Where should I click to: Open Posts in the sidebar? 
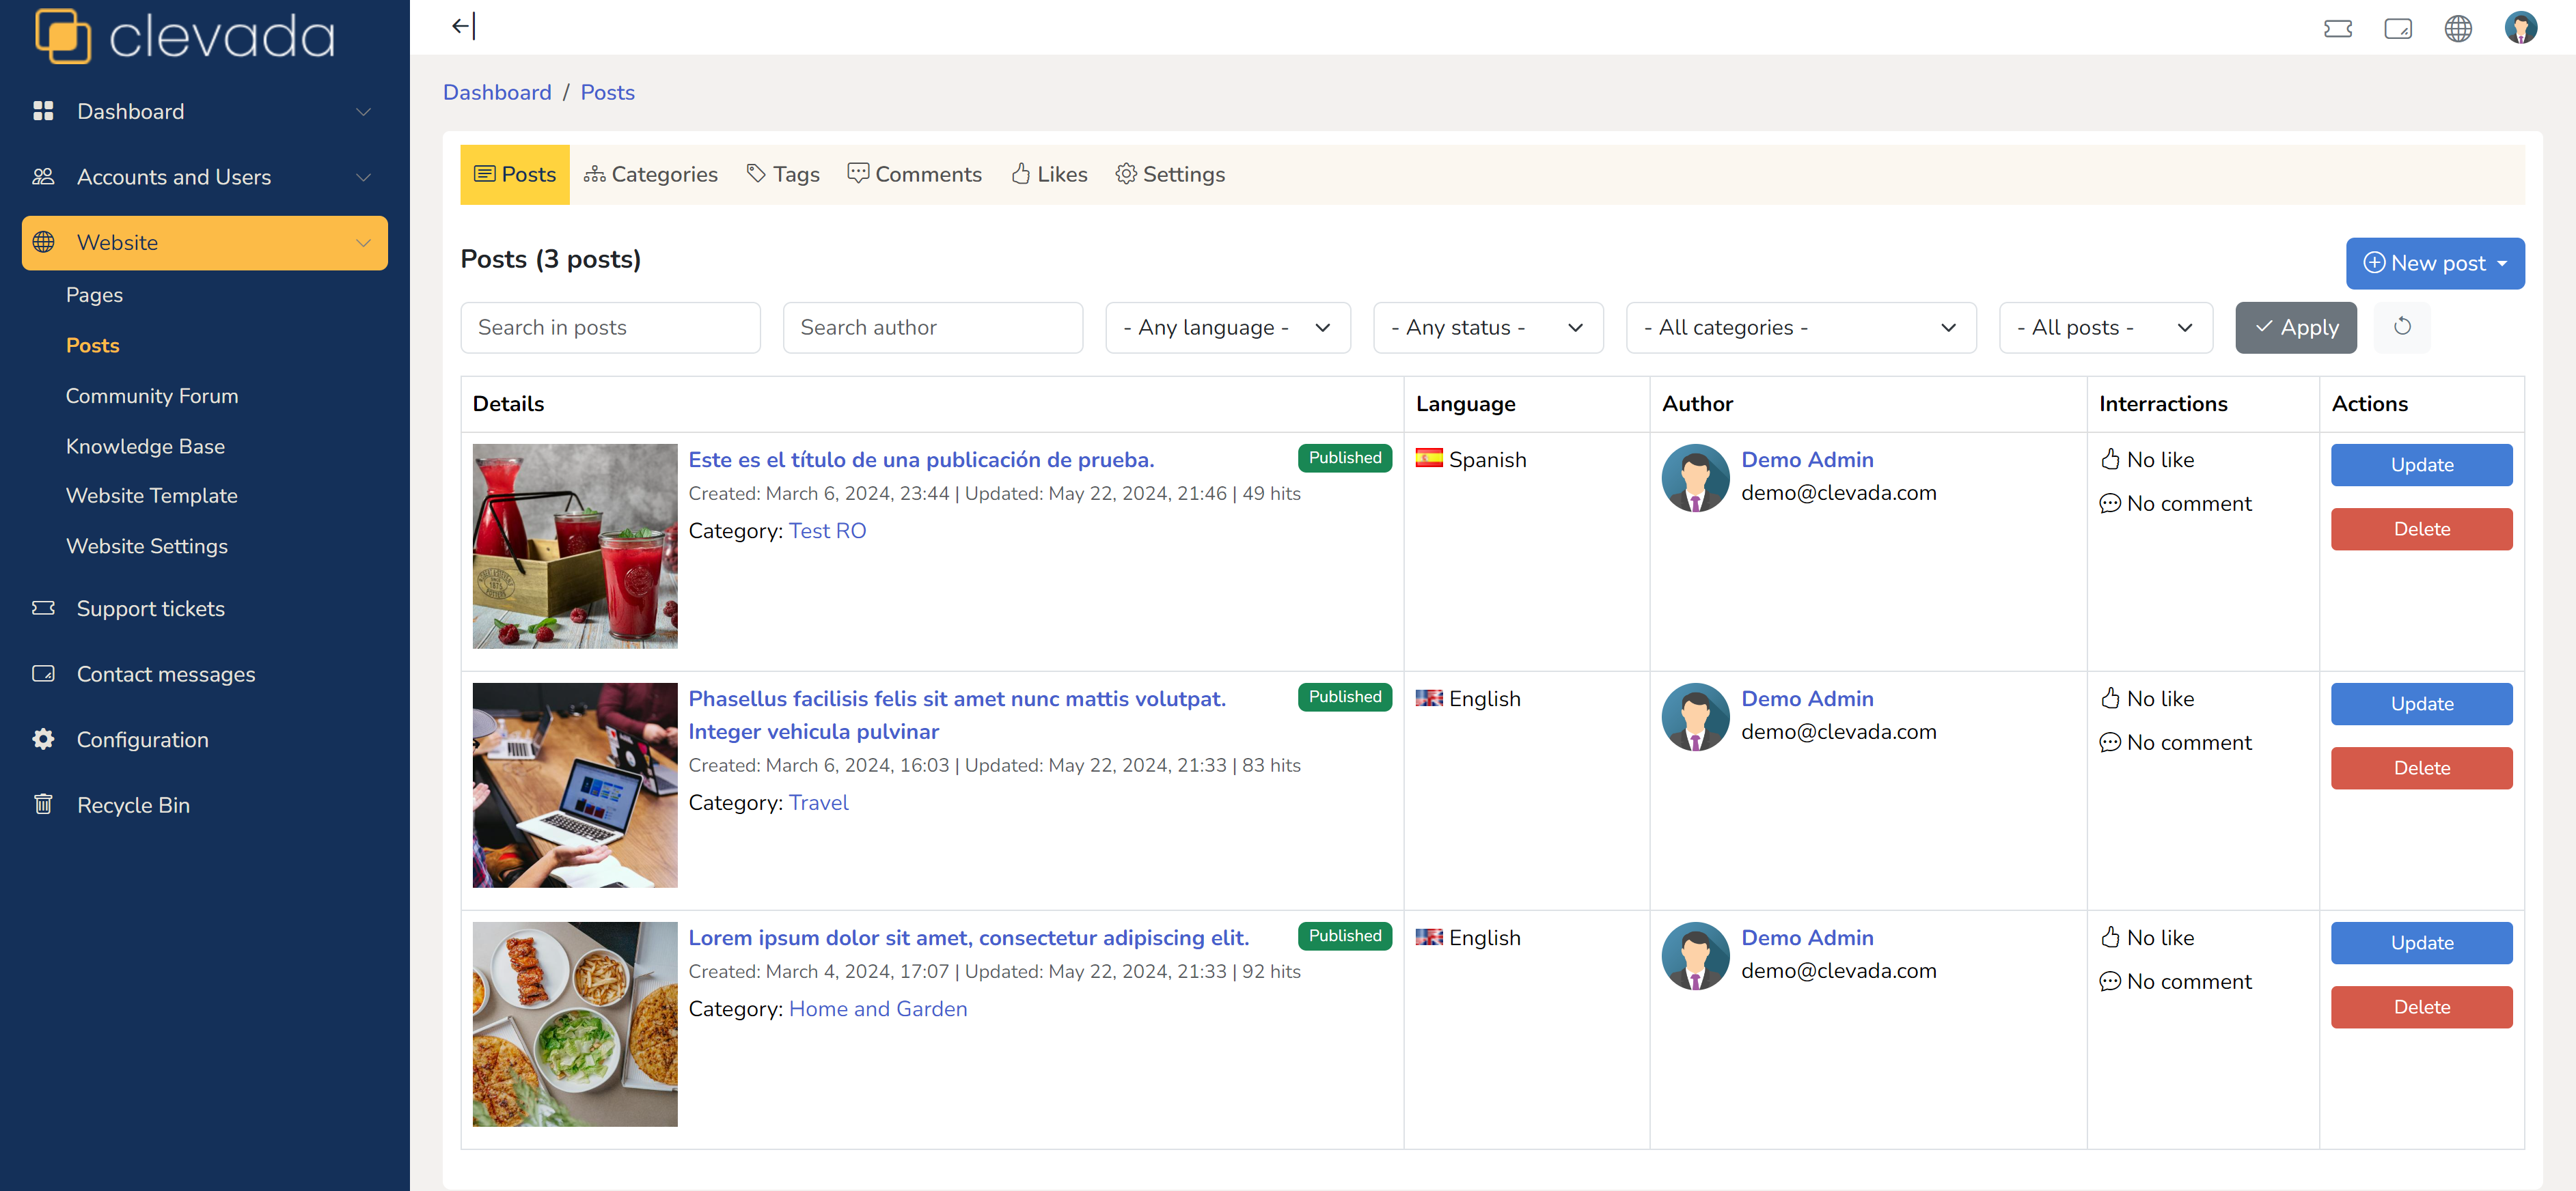pyautogui.click(x=92, y=345)
